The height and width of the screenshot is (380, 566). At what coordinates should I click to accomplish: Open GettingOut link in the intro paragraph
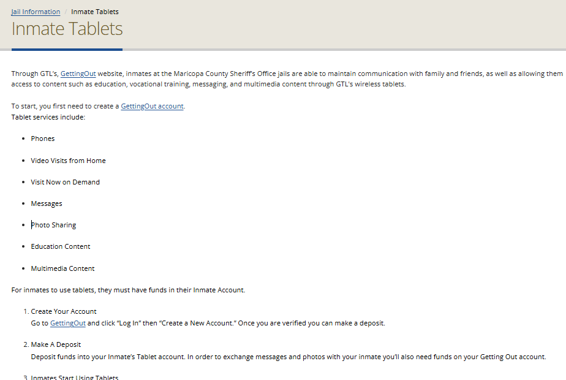(x=78, y=74)
